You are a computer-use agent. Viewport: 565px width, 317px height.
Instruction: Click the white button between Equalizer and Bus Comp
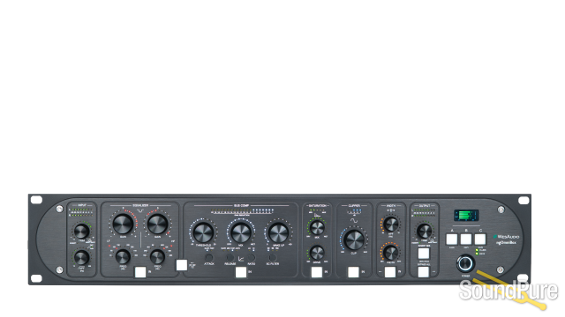(182, 265)
